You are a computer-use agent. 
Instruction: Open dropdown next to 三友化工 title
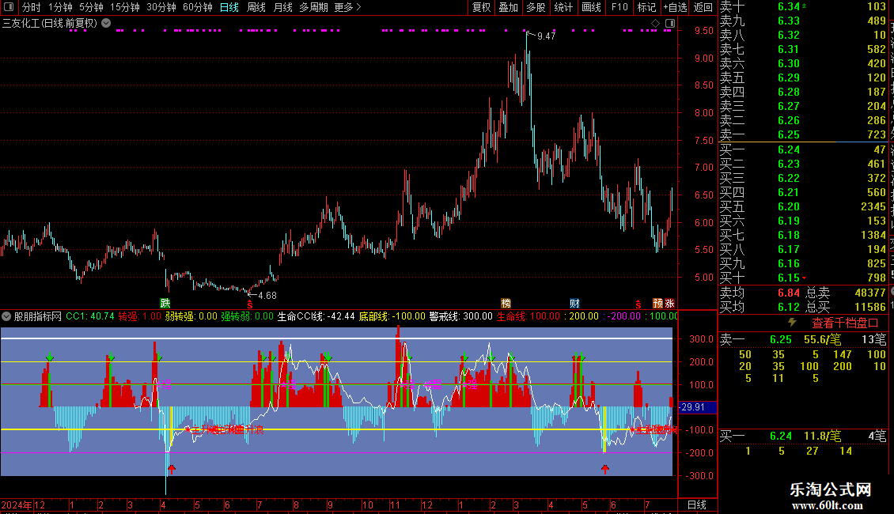point(106,23)
